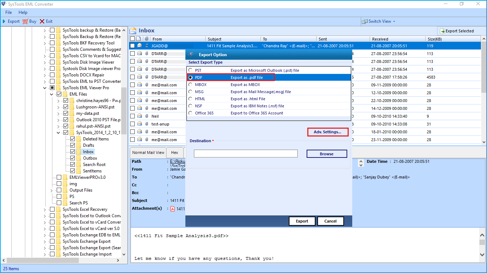Click the Search Root folder icon
Screen dimensions: 487x273
pyautogui.click(x=78, y=165)
